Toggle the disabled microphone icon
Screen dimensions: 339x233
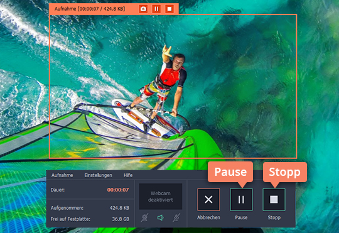176,218
